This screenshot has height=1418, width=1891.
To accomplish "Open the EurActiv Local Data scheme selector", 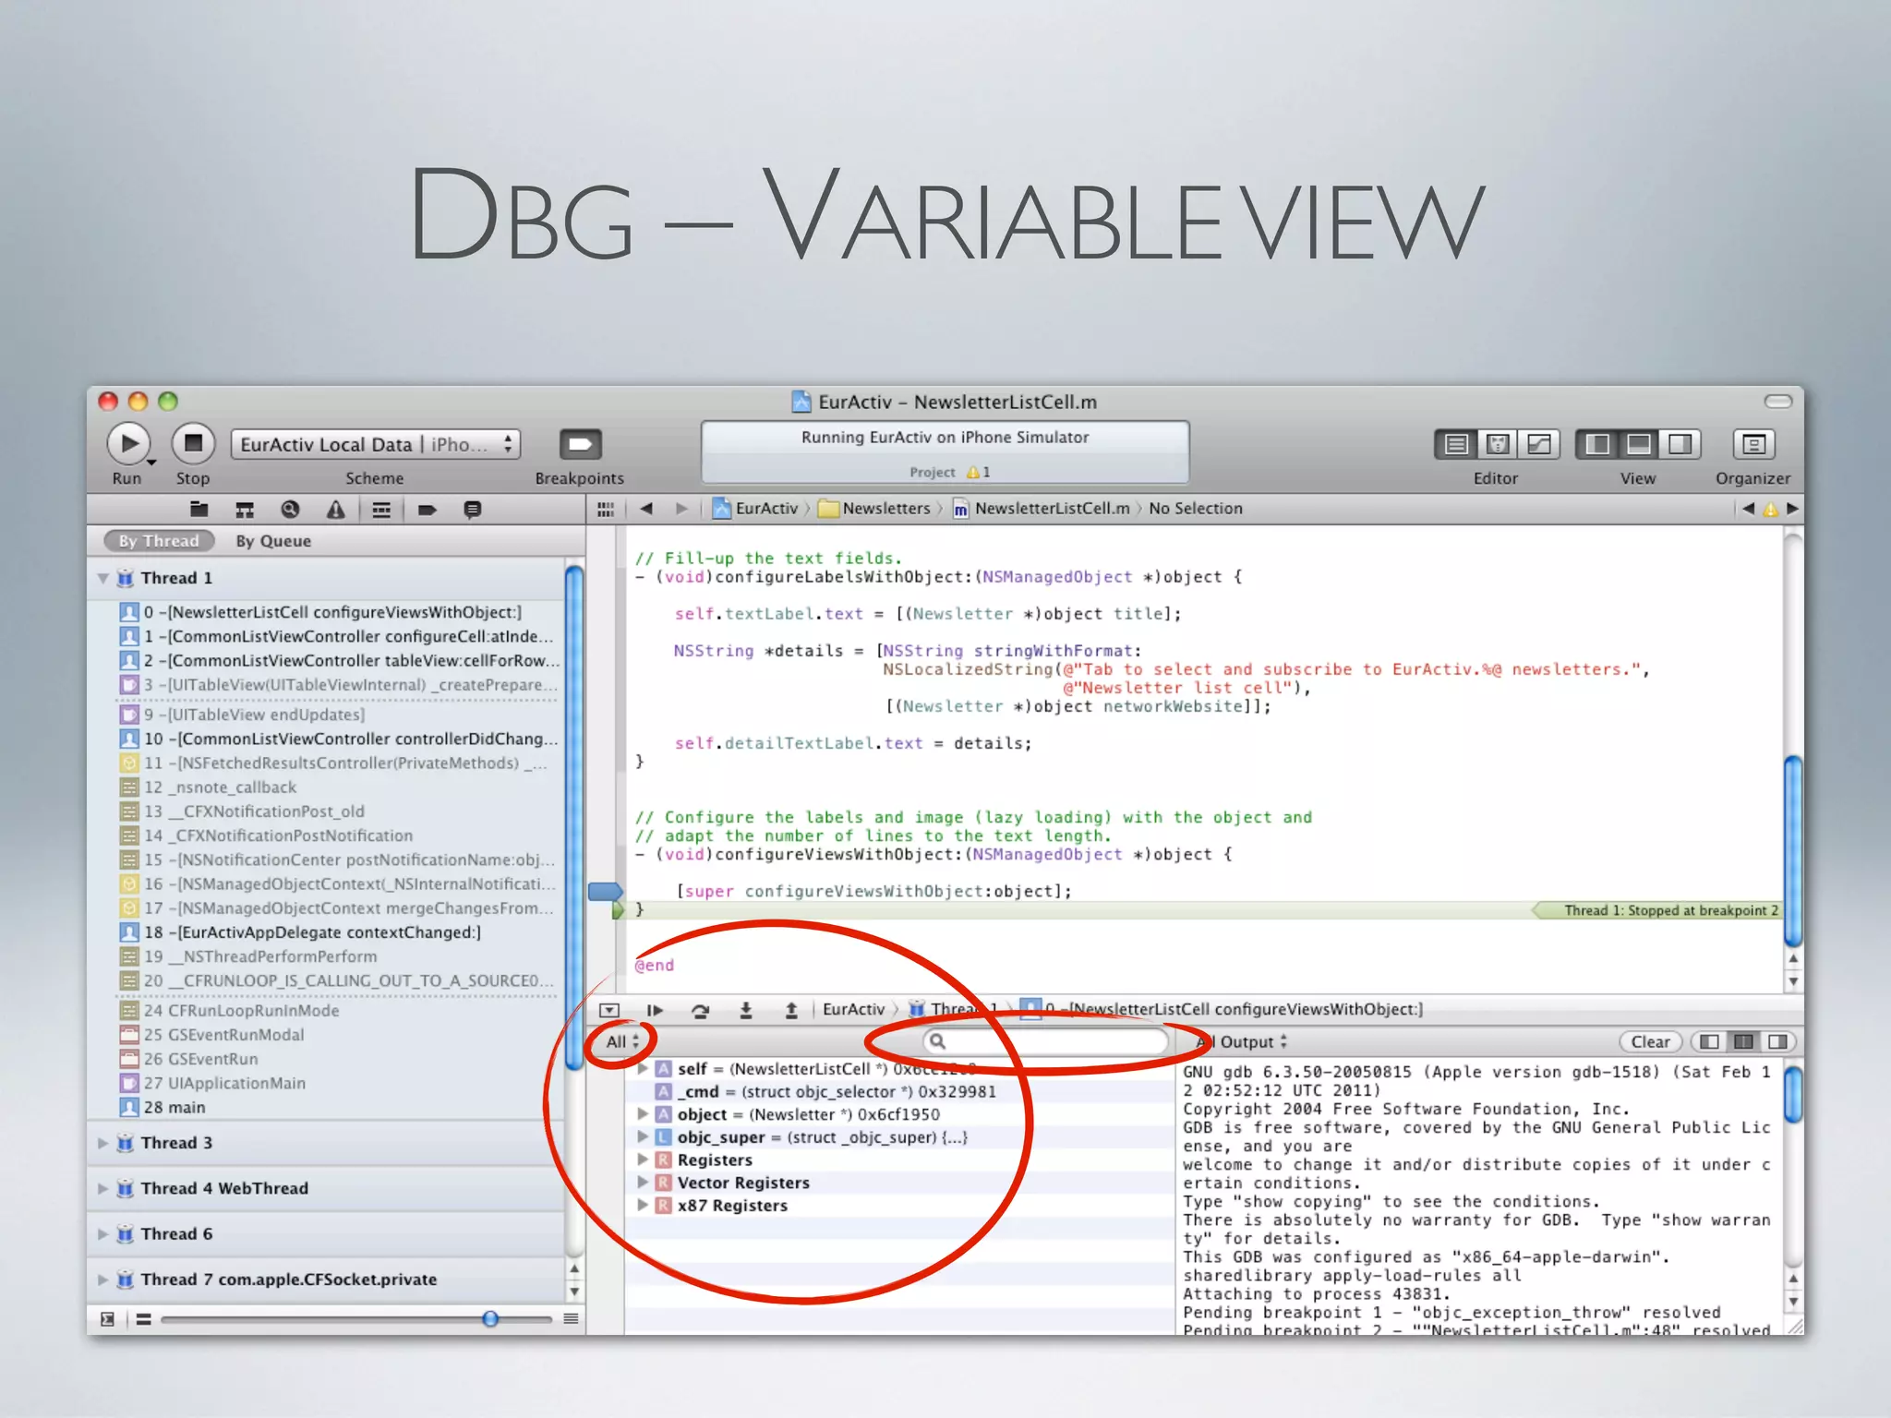I will click(x=375, y=445).
